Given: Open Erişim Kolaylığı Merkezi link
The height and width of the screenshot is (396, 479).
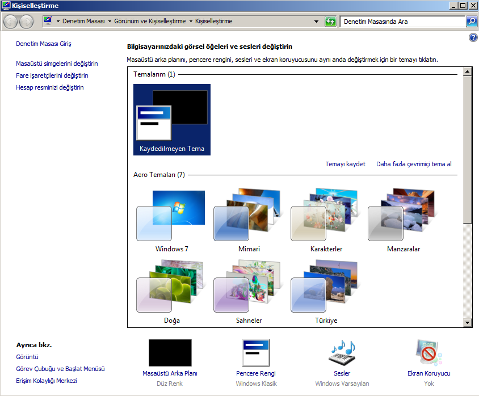Looking at the screenshot, I should pos(47,381).
